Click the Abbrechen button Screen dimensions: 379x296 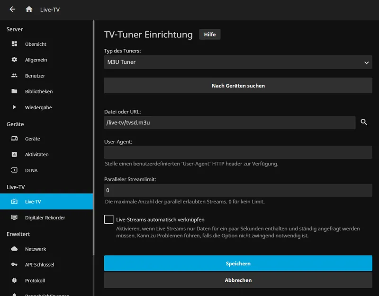238,280
